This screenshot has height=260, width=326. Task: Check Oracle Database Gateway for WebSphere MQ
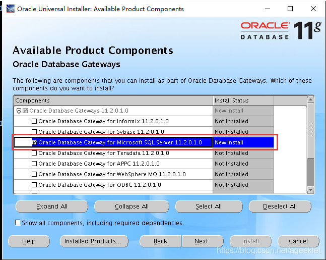click(x=34, y=174)
